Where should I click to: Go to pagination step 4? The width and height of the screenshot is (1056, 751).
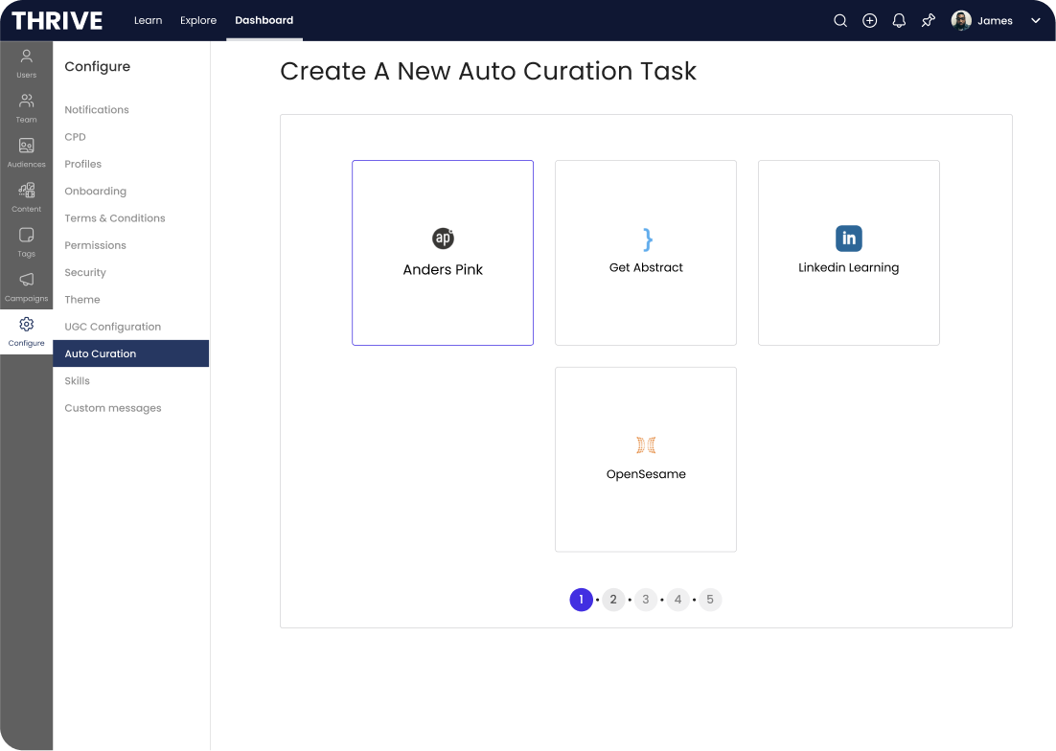coord(678,600)
